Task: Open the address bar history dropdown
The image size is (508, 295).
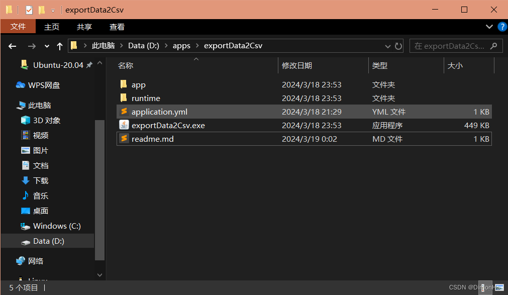Action: tap(387, 46)
